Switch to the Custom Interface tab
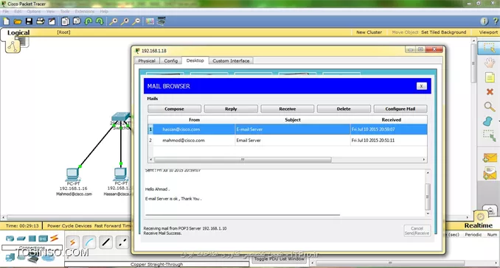This screenshot has width=500, height=268. pos(231,60)
